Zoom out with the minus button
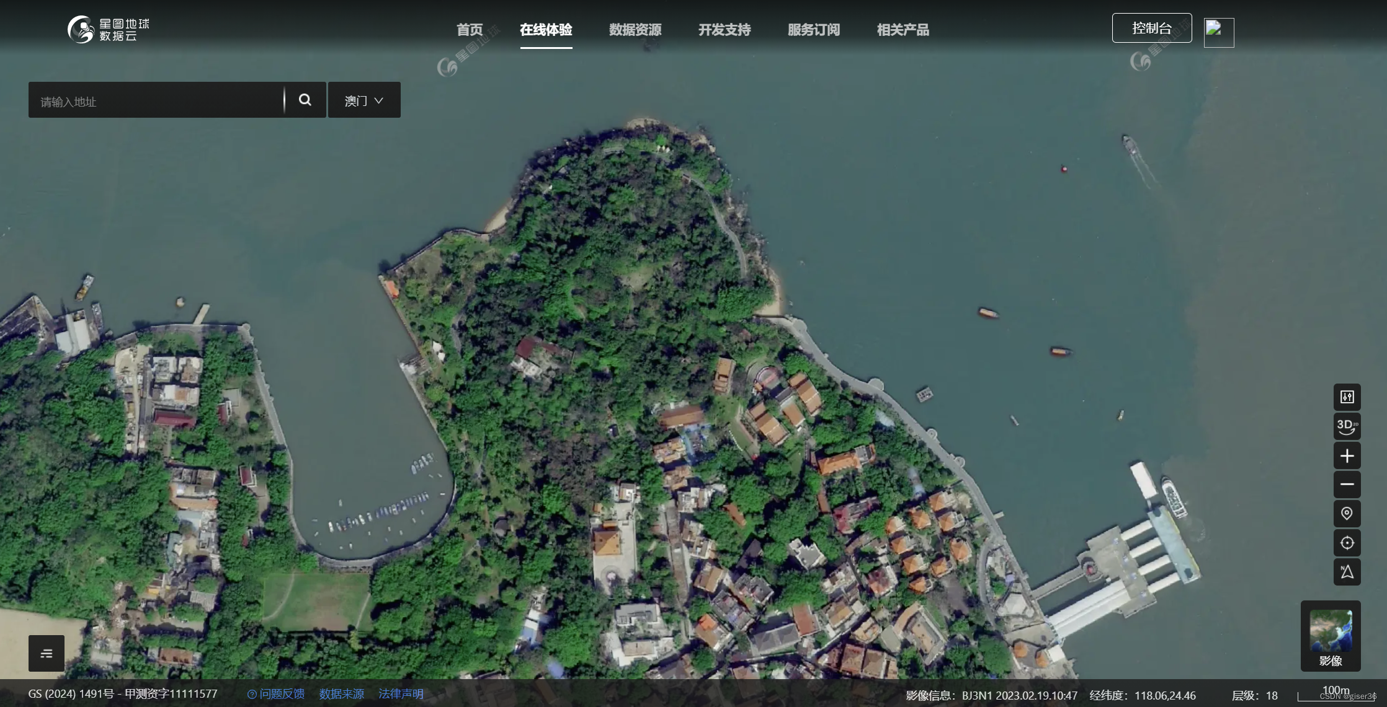 coord(1347,485)
